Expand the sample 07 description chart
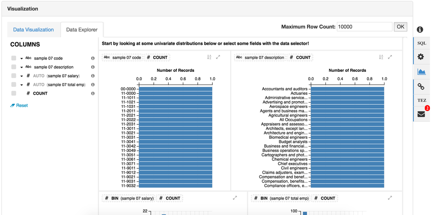Viewport: 440px width, 215px height. coord(390,57)
